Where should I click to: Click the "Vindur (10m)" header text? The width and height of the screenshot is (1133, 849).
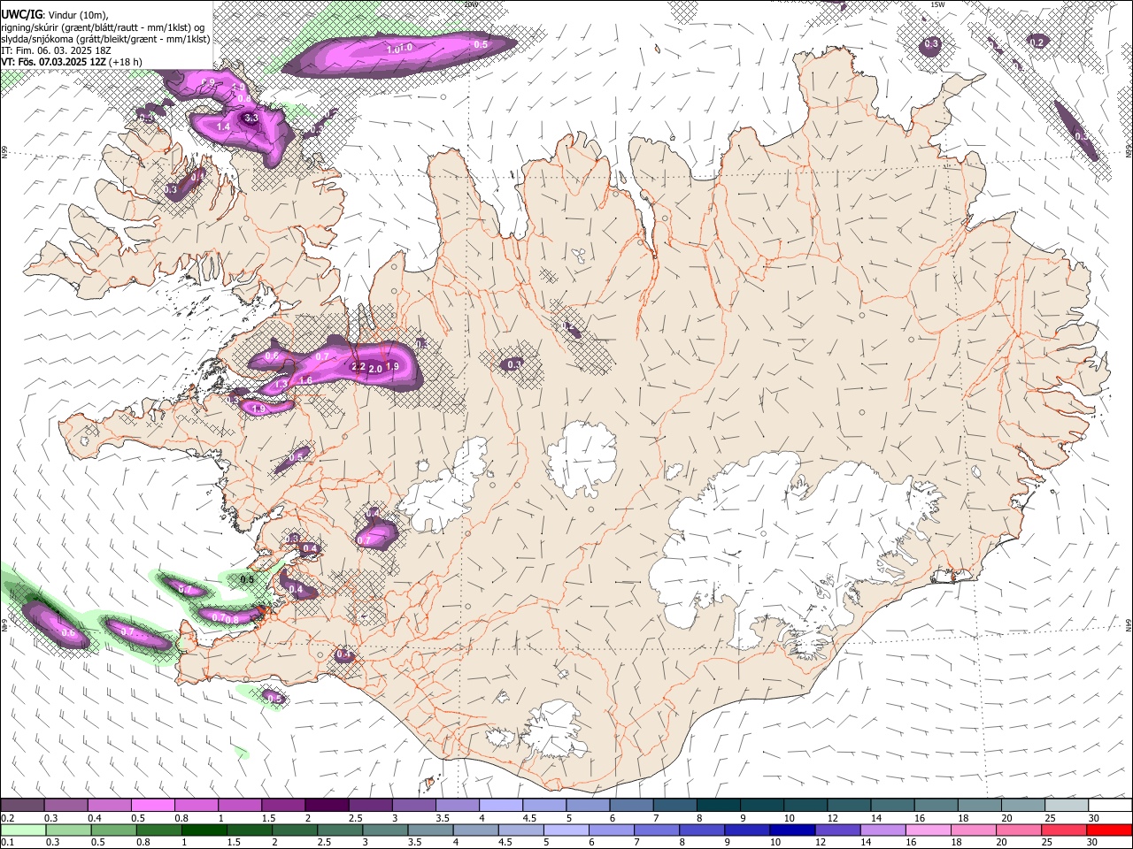pos(78,15)
